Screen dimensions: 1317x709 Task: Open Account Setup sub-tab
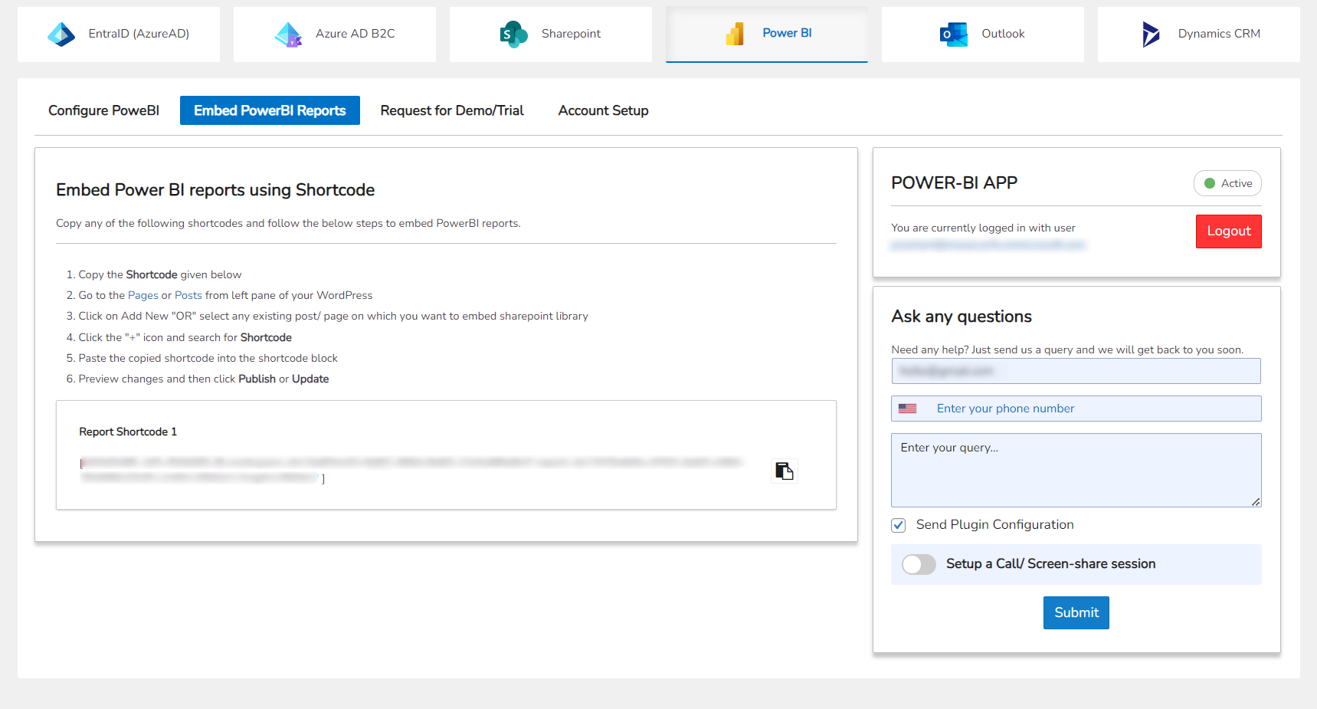[x=603, y=110]
